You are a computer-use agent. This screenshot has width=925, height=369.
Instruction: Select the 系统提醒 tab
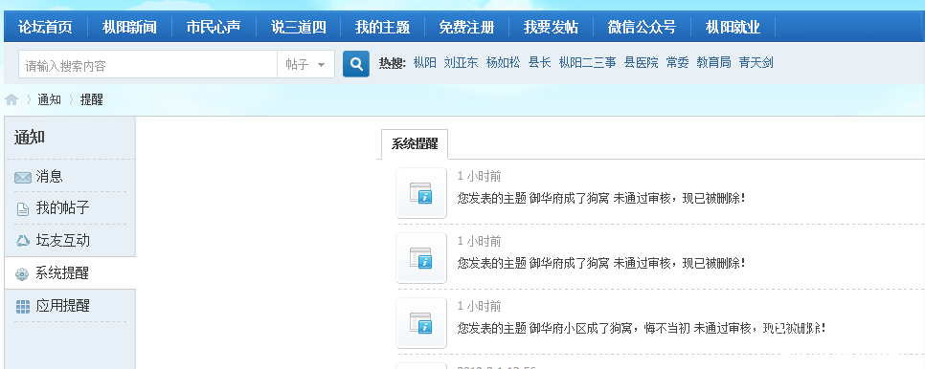(x=415, y=144)
